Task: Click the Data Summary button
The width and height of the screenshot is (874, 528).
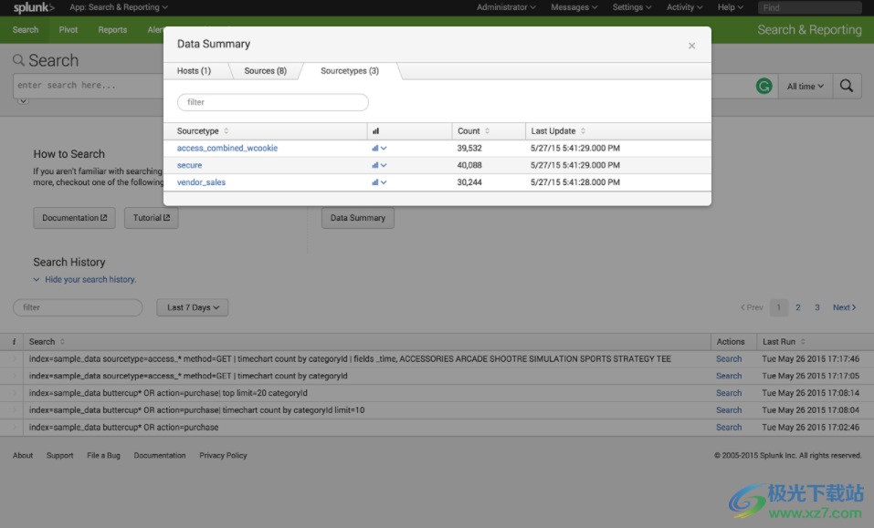Action: tap(358, 218)
